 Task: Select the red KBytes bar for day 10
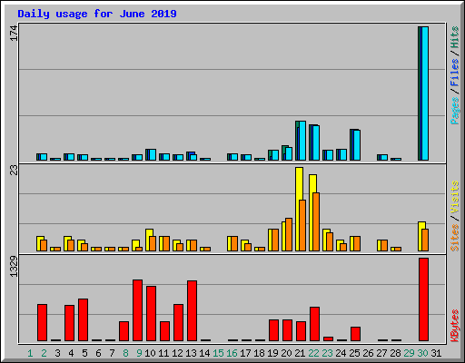click(x=151, y=314)
